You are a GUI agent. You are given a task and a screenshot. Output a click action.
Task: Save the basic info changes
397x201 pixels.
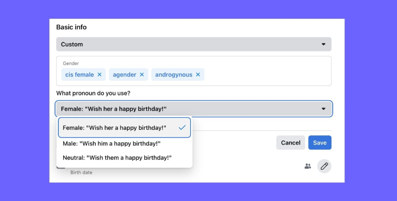point(320,143)
